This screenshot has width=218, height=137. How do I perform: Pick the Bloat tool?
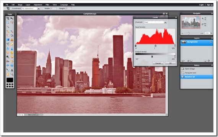[8, 65]
